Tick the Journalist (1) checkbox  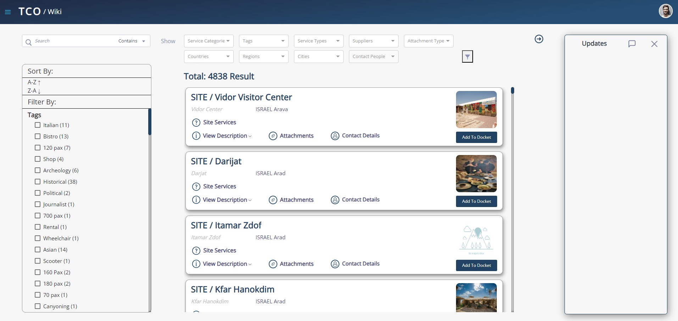point(38,204)
